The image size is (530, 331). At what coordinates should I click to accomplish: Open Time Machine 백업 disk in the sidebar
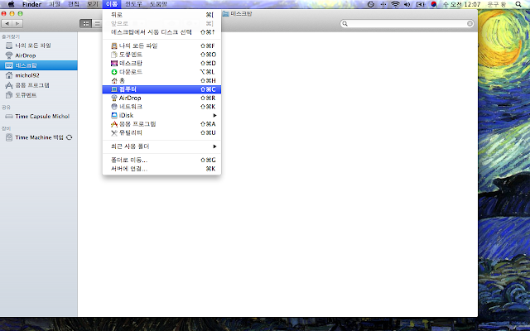pyautogui.click(x=39, y=137)
